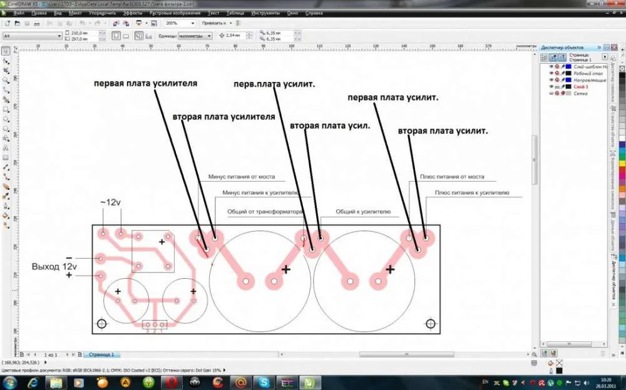Select landscape page orientation
The width and height of the screenshot is (626, 390).
pos(126,36)
